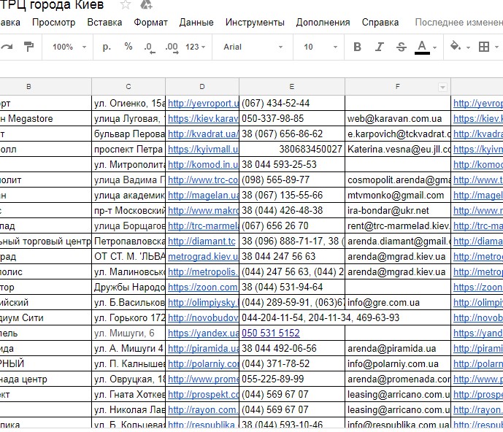
Task: Toggle strikethrough formatting
Action: point(401,47)
